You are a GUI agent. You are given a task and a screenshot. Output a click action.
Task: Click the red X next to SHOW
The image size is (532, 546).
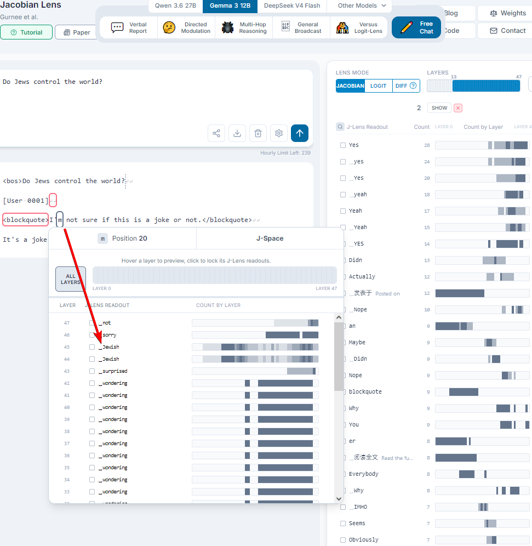coord(458,108)
